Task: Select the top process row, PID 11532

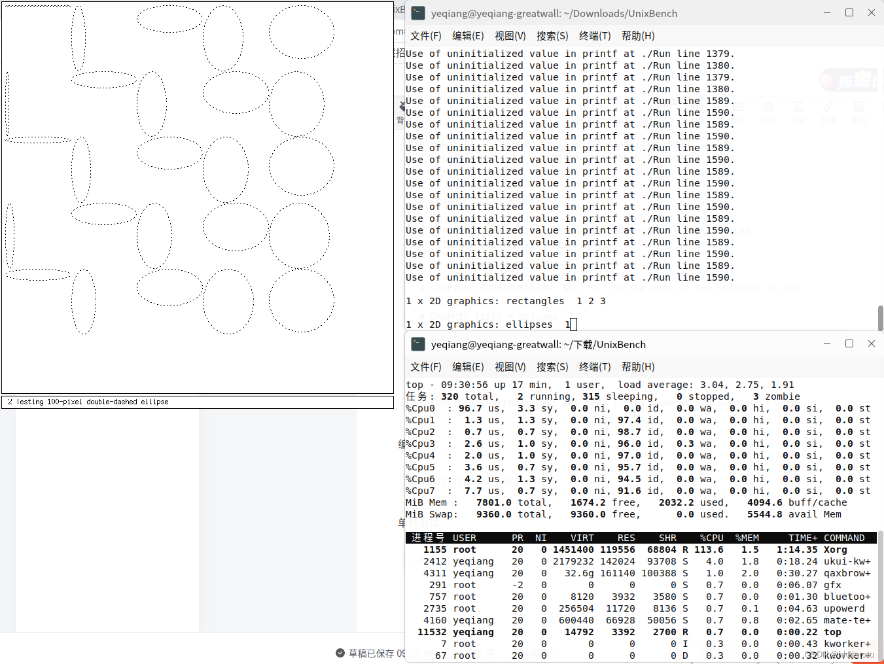Action: 641,632
